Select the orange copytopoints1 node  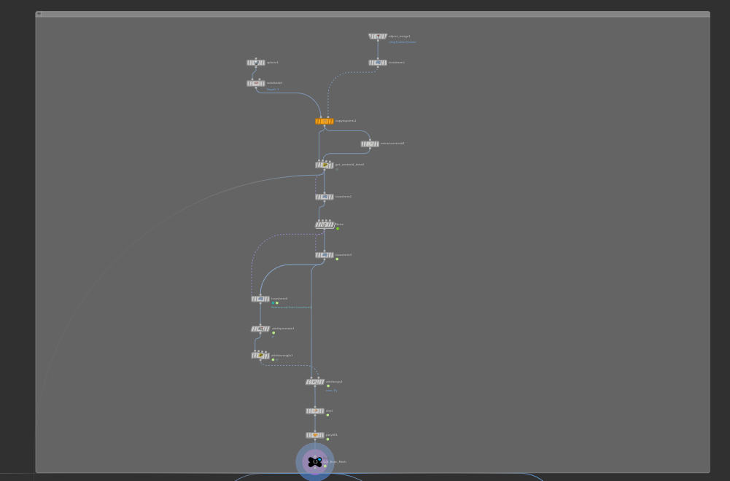(324, 121)
